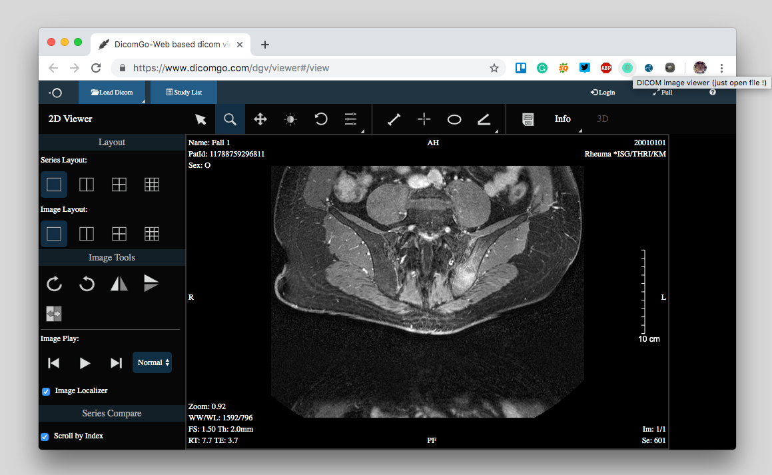Image resolution: width=772 pixels, height=475 pixels.
Task: Enter Full screen mode
Action: pyautogui.click(x=663, y=93)
